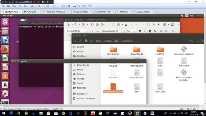Image resolution: width=206 pixels, height=116 pixels.
Task: Expand the Writer Paste dropdown arrow
Action: click(x=122, y=24)
